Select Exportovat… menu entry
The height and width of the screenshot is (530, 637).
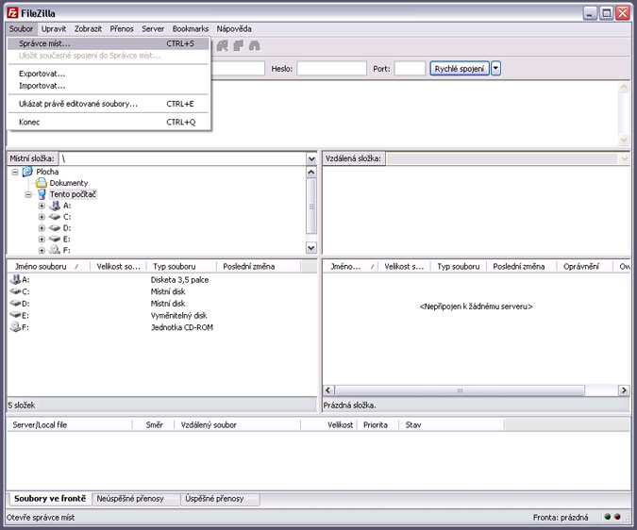pyautogui.click(x=42, y=73)
